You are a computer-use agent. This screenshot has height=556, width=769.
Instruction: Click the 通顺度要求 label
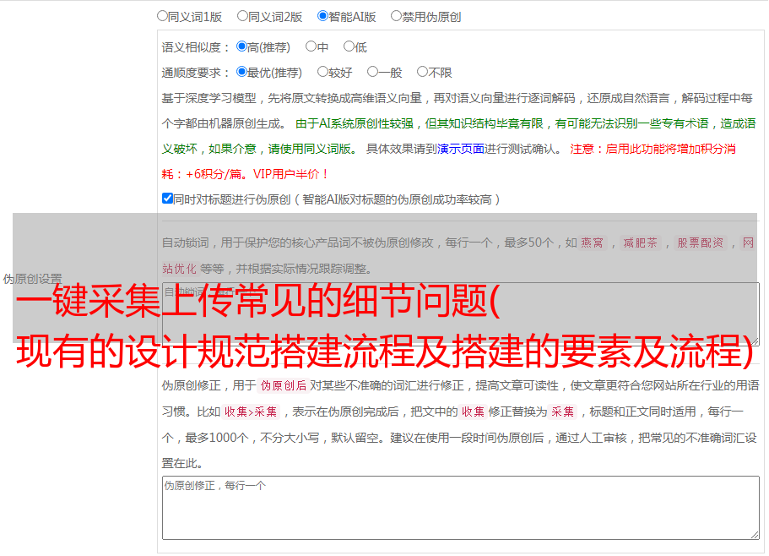tap(195, 74)
